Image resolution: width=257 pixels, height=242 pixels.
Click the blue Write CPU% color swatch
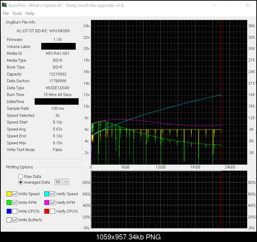[x=9, y=211]
